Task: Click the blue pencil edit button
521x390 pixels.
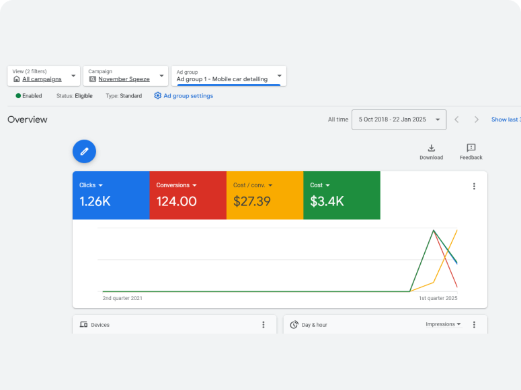Action: coord(84,152)
